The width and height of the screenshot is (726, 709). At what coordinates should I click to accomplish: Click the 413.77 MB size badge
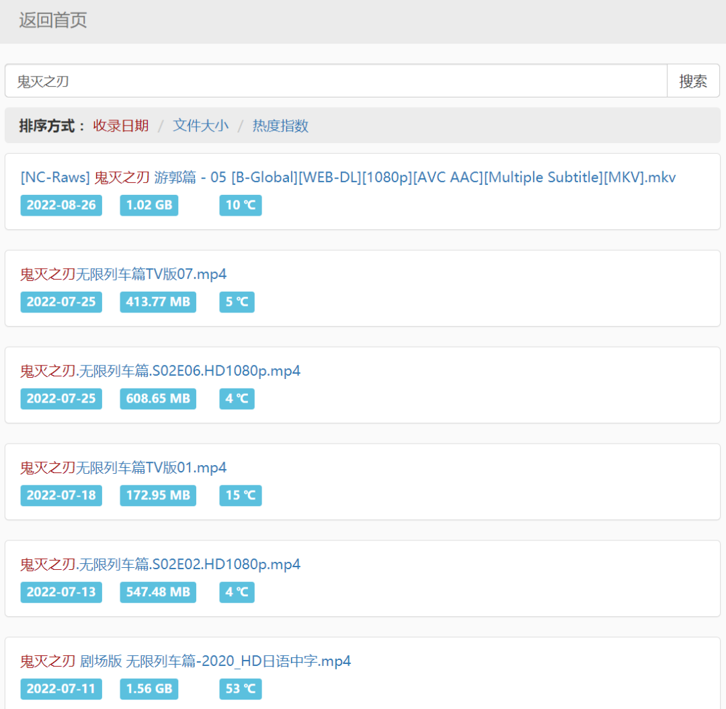click(158, 302)
